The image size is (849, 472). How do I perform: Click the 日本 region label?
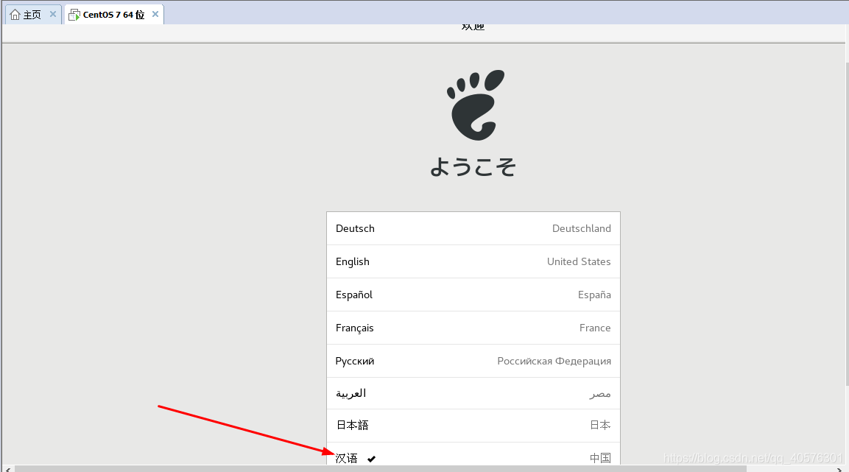600,426
